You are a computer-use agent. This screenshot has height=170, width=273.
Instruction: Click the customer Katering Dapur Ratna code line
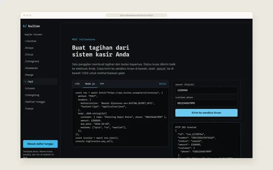[123, 117]
